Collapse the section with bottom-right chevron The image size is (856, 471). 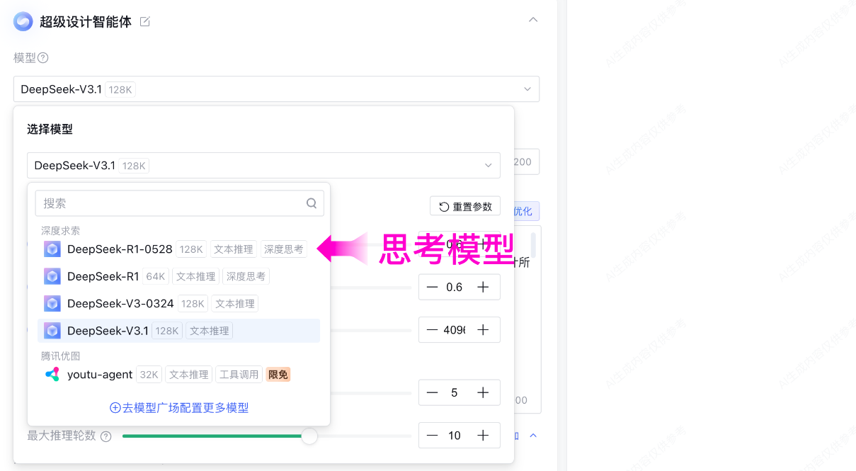tap(533, 436)
